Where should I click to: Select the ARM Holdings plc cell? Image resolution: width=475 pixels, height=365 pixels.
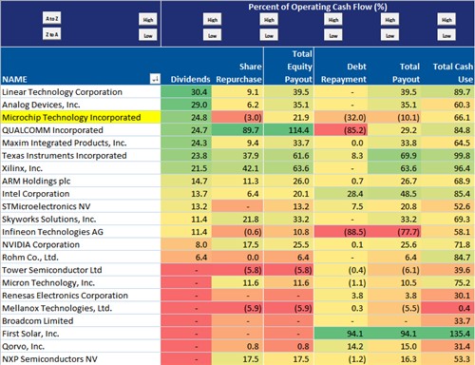(81, 181)
